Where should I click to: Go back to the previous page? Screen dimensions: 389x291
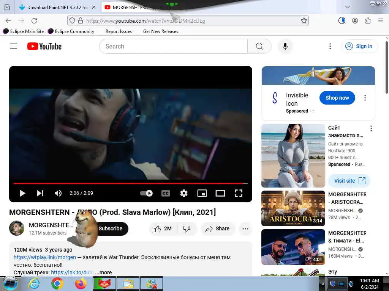pos(8,21)
